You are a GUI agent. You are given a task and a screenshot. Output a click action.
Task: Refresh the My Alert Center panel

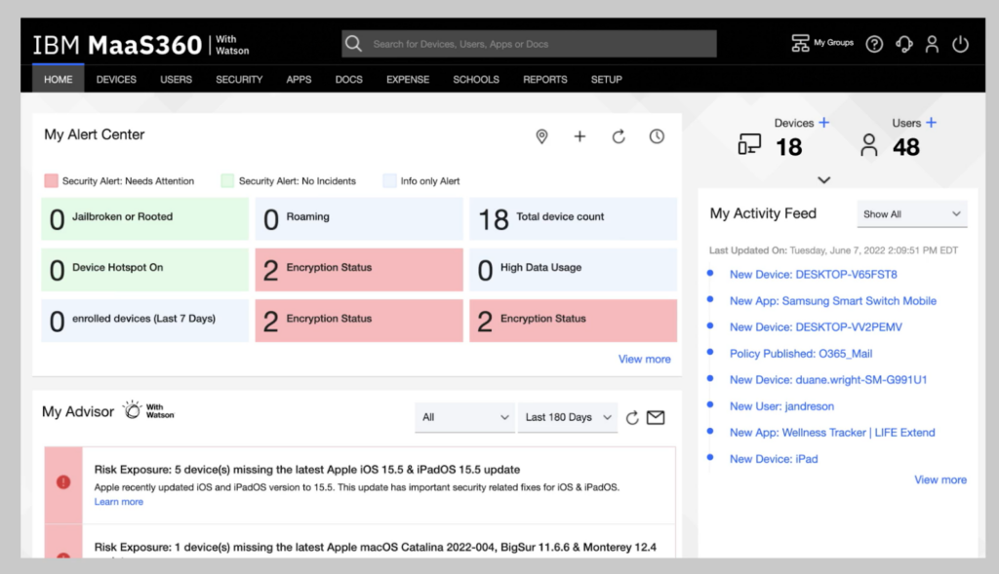pyautogui.click(x=619, y=136)
